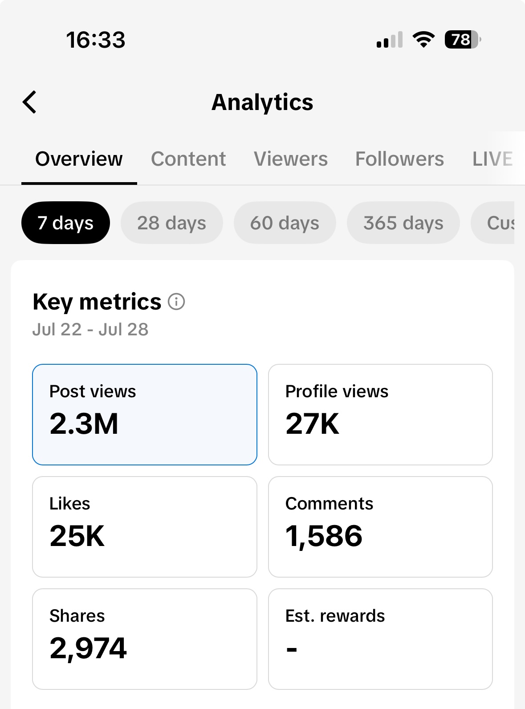This screenshot has height=709, width=525.
Task: View the Shares metric card
Action: (144, 639)
